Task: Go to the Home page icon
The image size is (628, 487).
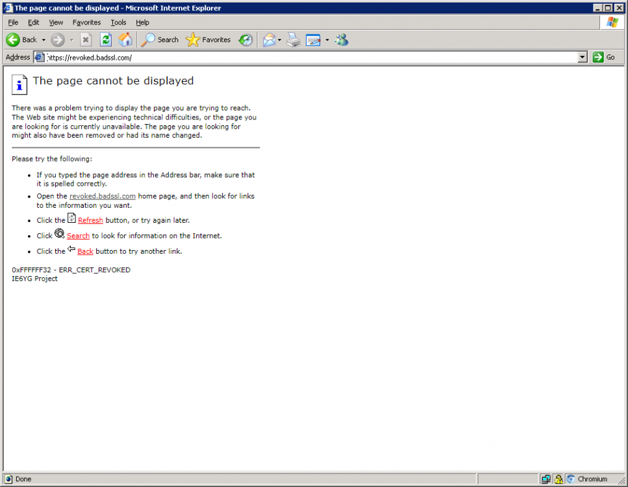Action: coord(125,40)
